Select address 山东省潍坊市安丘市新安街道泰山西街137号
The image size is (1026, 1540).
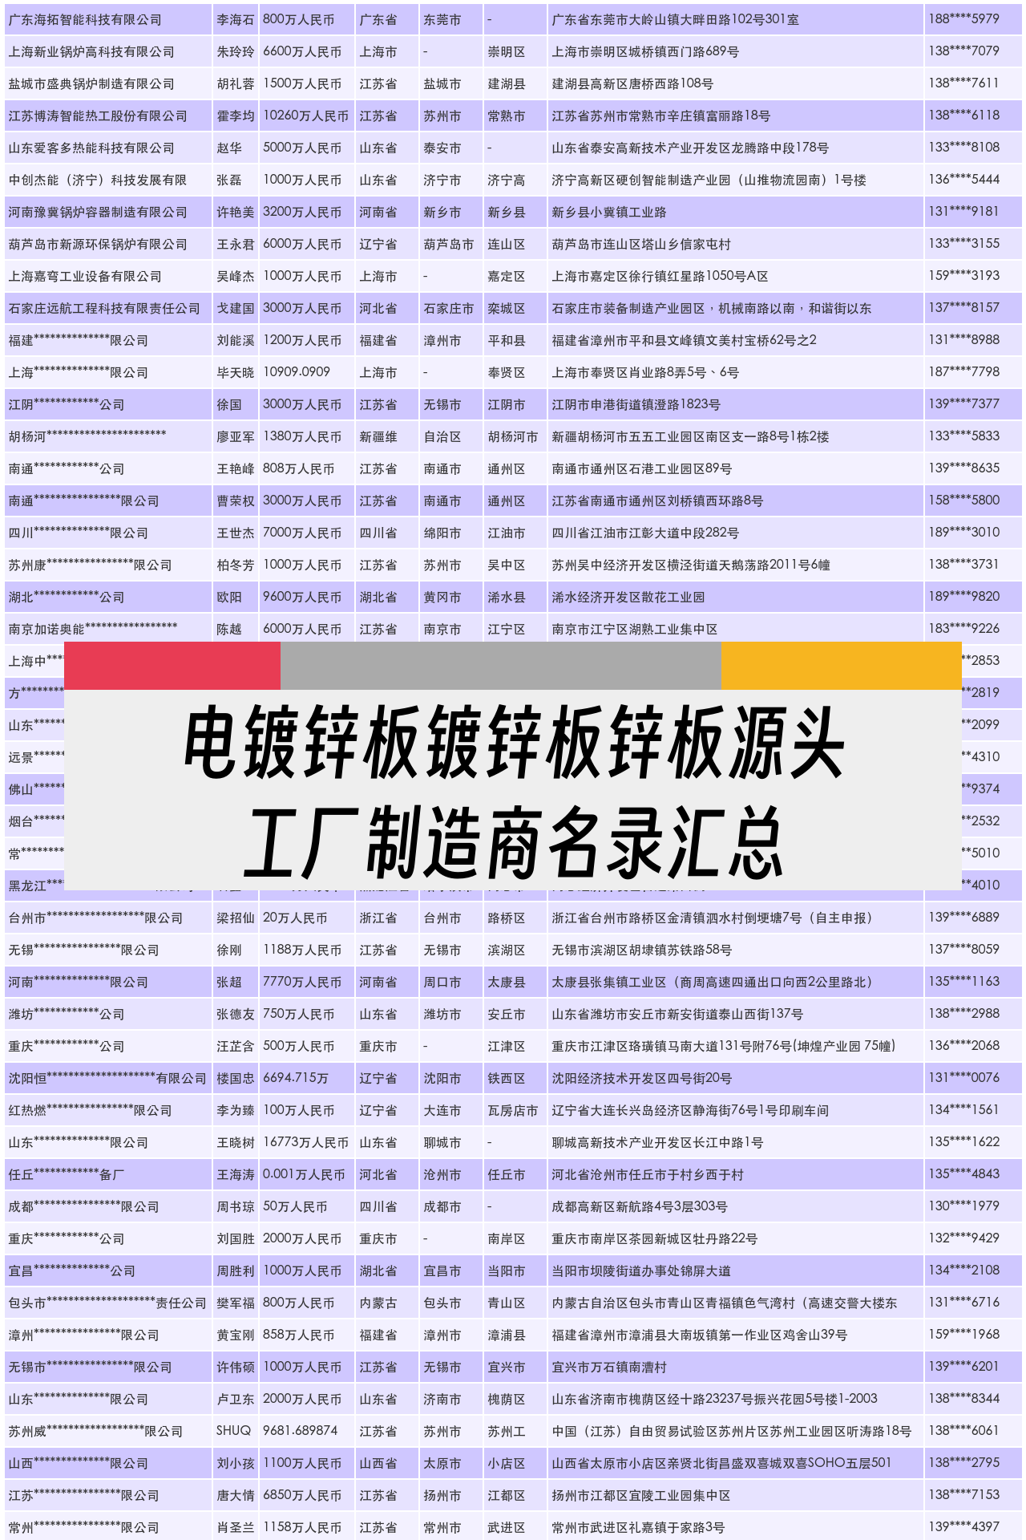677,1014
